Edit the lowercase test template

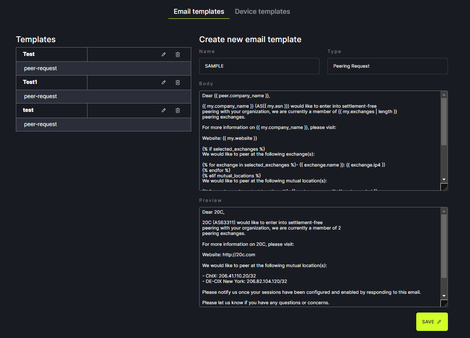(164, 110)
